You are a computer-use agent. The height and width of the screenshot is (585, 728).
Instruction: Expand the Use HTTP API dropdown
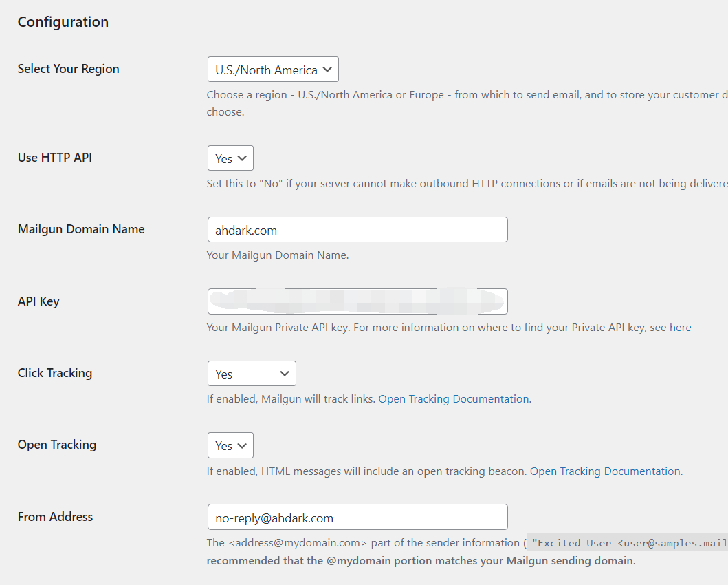point(230,158)
